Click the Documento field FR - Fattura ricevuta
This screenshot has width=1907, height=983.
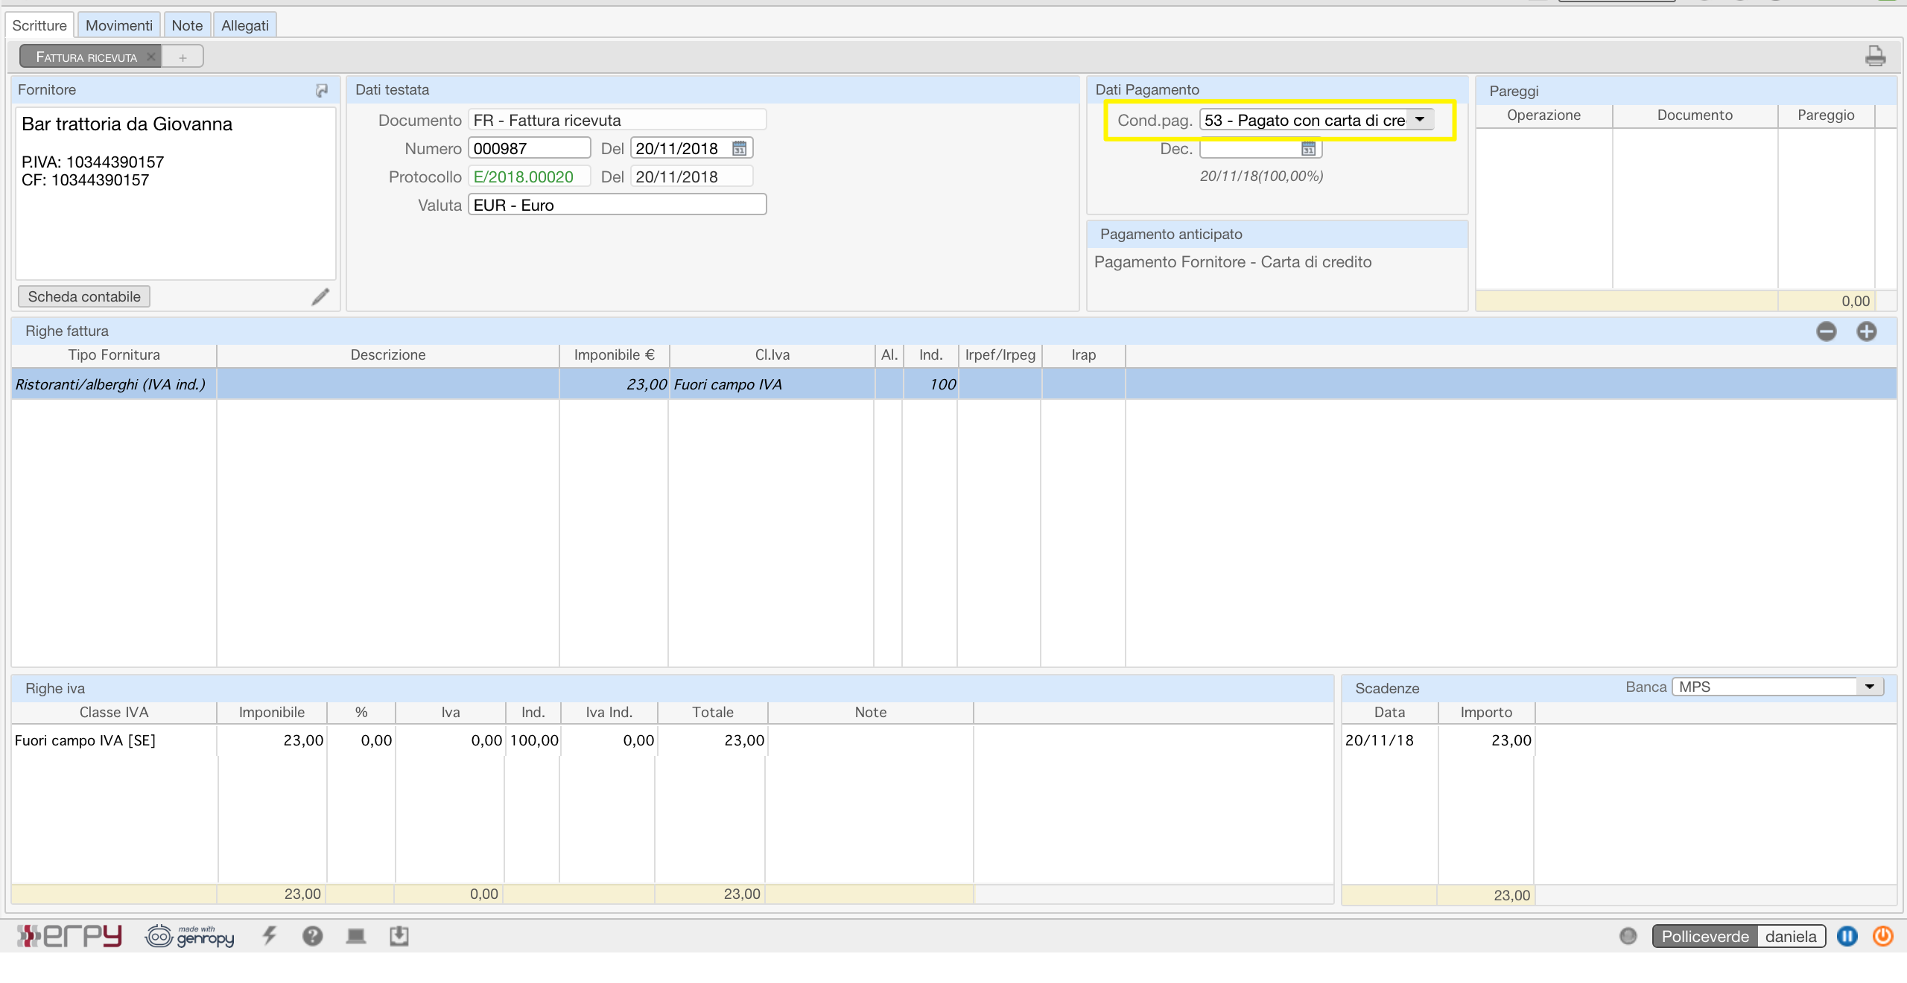point(617,120)
